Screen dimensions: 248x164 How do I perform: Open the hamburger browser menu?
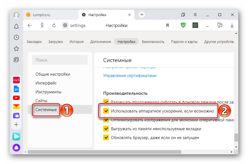195,15
